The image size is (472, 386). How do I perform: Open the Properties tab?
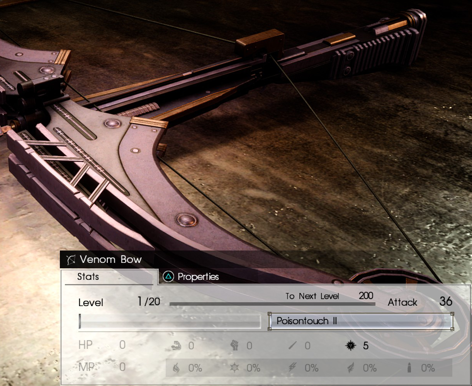pyautogui.click(x=191, y=276)
